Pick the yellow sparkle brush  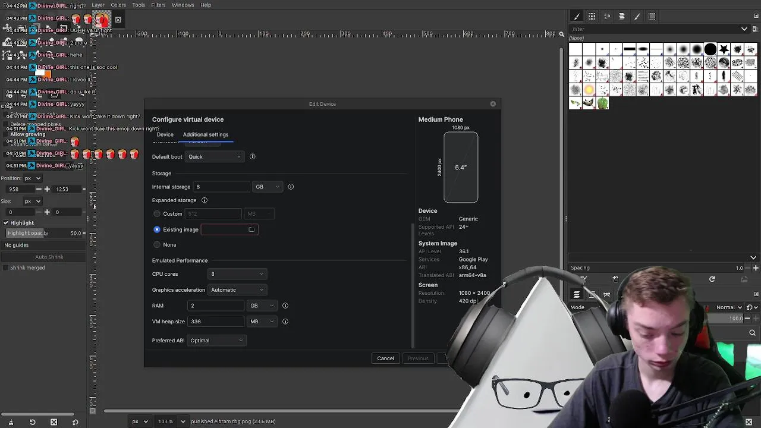point(589,90)
